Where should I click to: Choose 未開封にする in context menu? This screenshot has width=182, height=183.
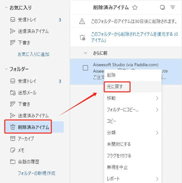[133, 144]
